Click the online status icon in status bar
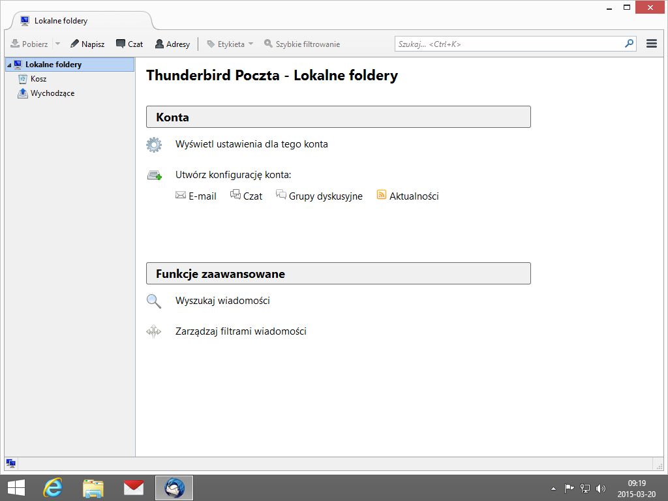This screenshot has height=501, width=668. (11, 463)
